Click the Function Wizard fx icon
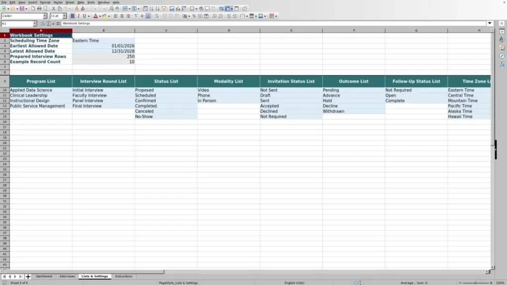 (43, 24)
